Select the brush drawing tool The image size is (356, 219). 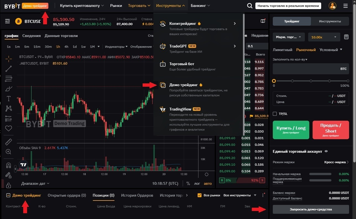click(x=9, y=89)
